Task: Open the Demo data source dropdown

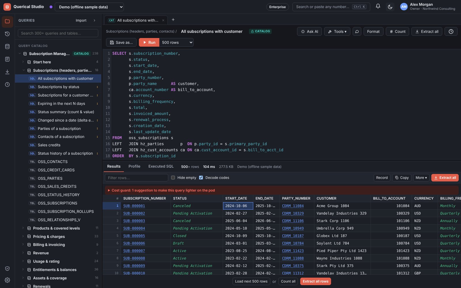Action: click(89, 7)
